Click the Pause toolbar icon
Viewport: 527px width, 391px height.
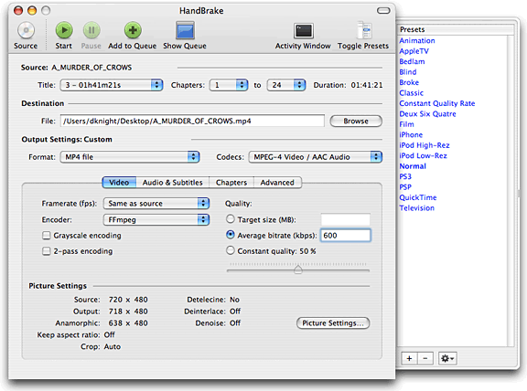tap(91, 30)
